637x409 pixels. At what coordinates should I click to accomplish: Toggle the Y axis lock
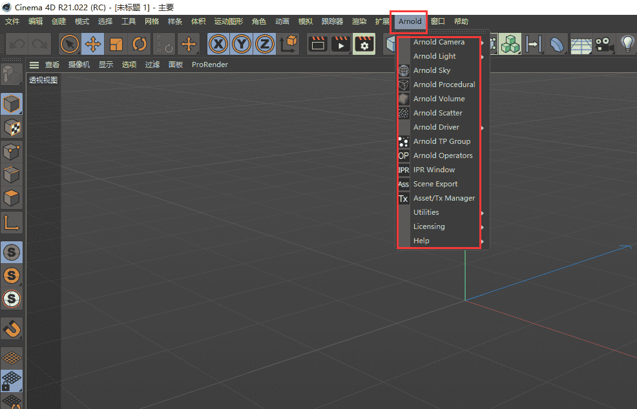242,44
